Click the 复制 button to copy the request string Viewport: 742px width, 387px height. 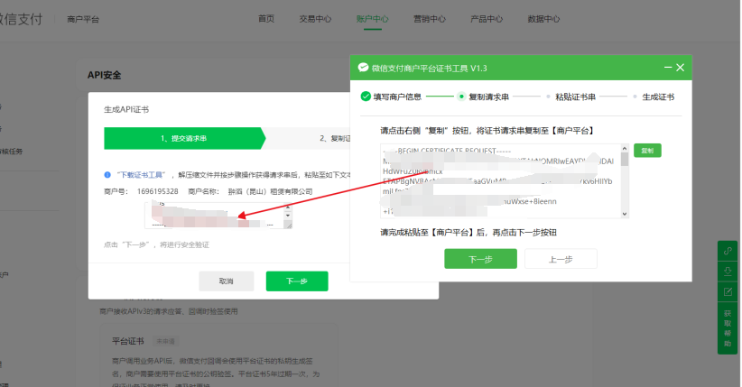(647, 151)
